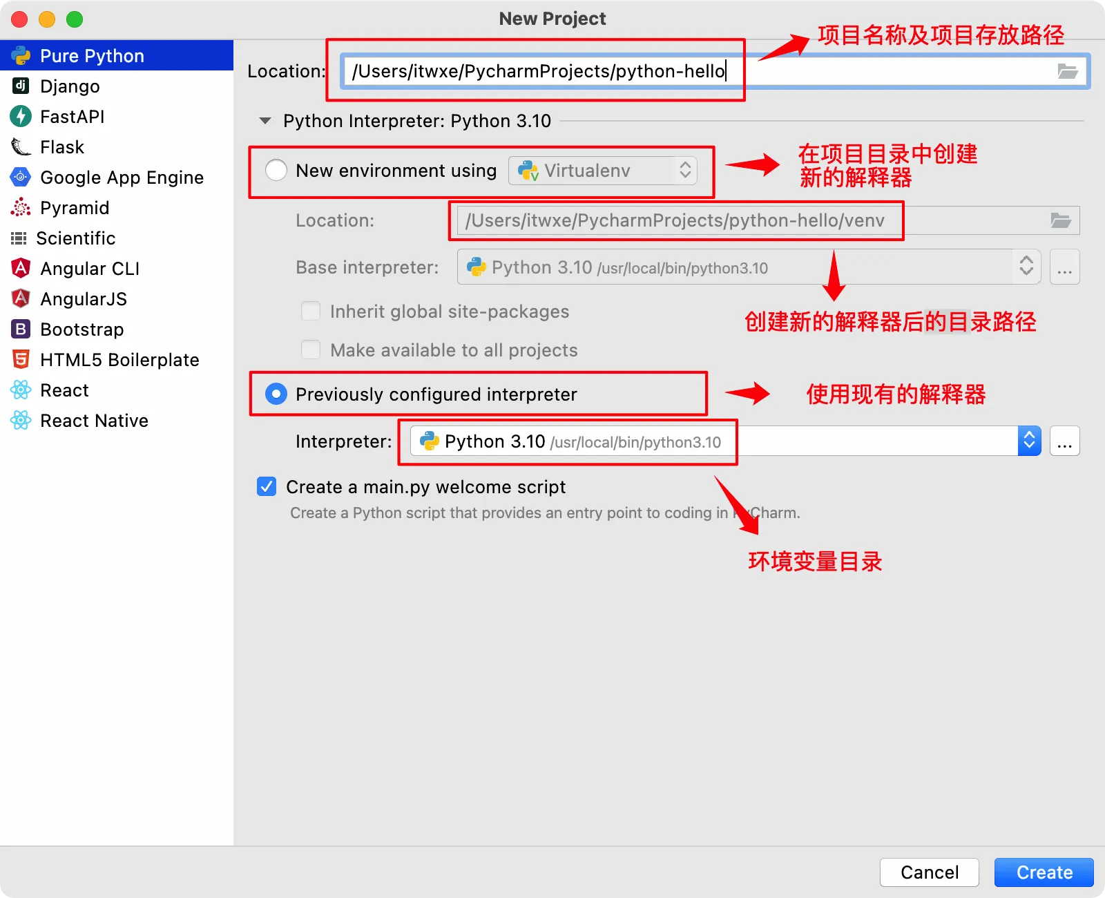The width and height of the screenshot is (1105, 898).
Task: Collapse the Python Interpreter section triangle
Action: [265, 121]
